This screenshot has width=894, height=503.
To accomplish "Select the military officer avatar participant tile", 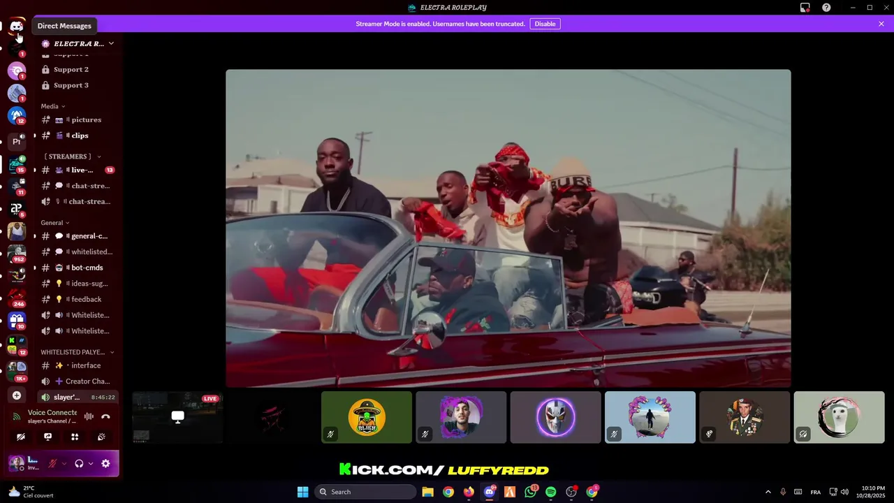I will pos(745,417).
